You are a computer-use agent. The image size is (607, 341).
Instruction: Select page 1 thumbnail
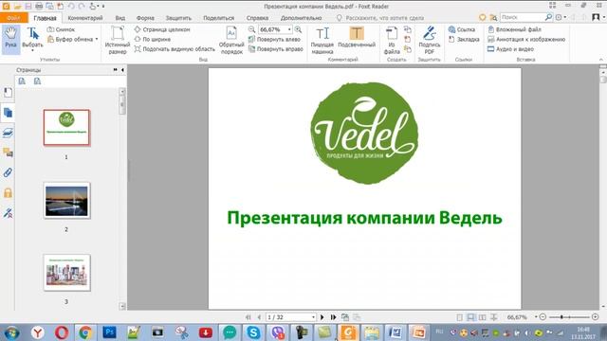[x=66, y=128]
